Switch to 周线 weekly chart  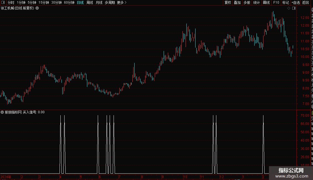click(90, 2)
